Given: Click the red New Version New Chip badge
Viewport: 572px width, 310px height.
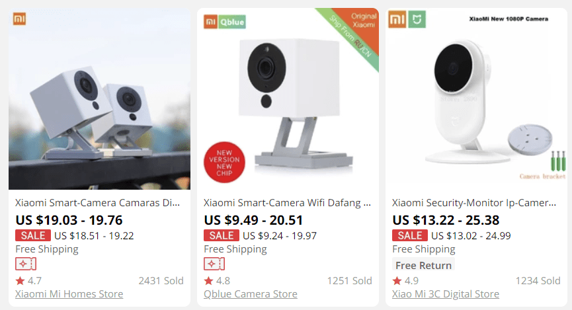Looking at the screenshot, I should click(224, 163).
